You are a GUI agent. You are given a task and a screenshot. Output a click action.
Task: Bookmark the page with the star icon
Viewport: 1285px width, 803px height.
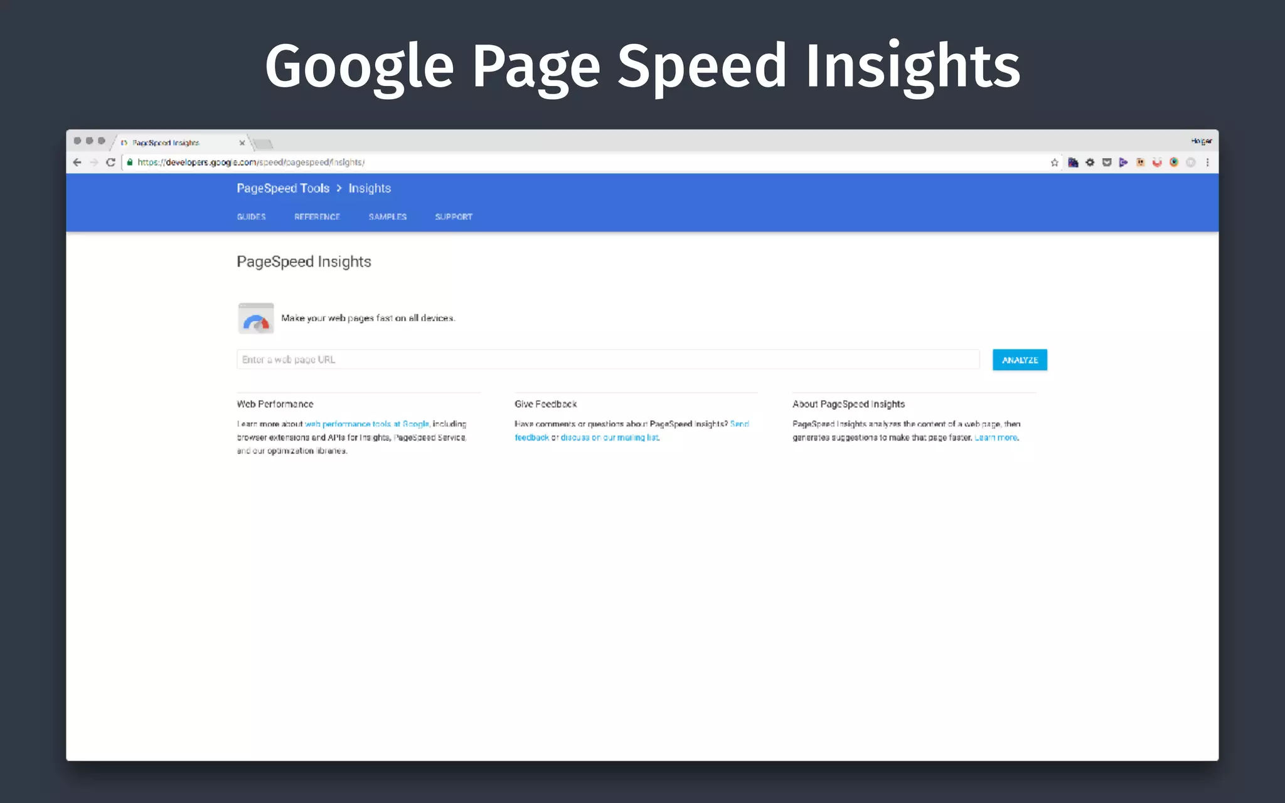tap(1055, 162)
